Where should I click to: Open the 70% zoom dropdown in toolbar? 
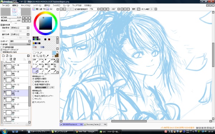(98, 9)
